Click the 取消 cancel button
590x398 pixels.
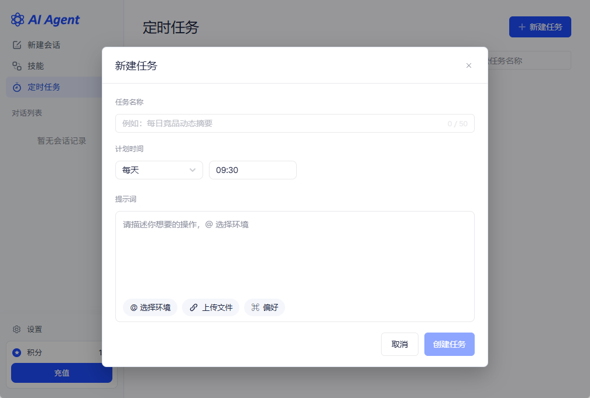click(400, 344)
